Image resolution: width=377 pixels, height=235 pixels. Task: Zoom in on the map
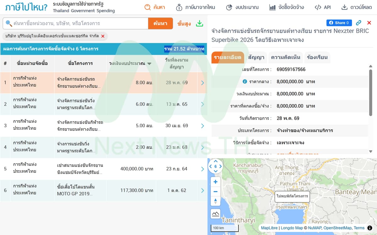click(216, 182)
